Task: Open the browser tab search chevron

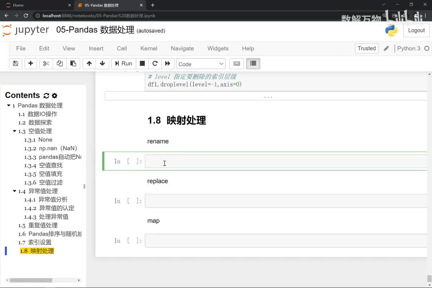Action: [384, 5]
